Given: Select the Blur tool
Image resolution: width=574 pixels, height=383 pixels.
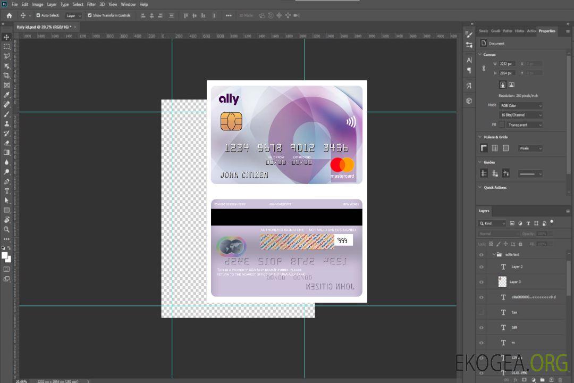Looking at the screenshot, I should coord(6,162).
